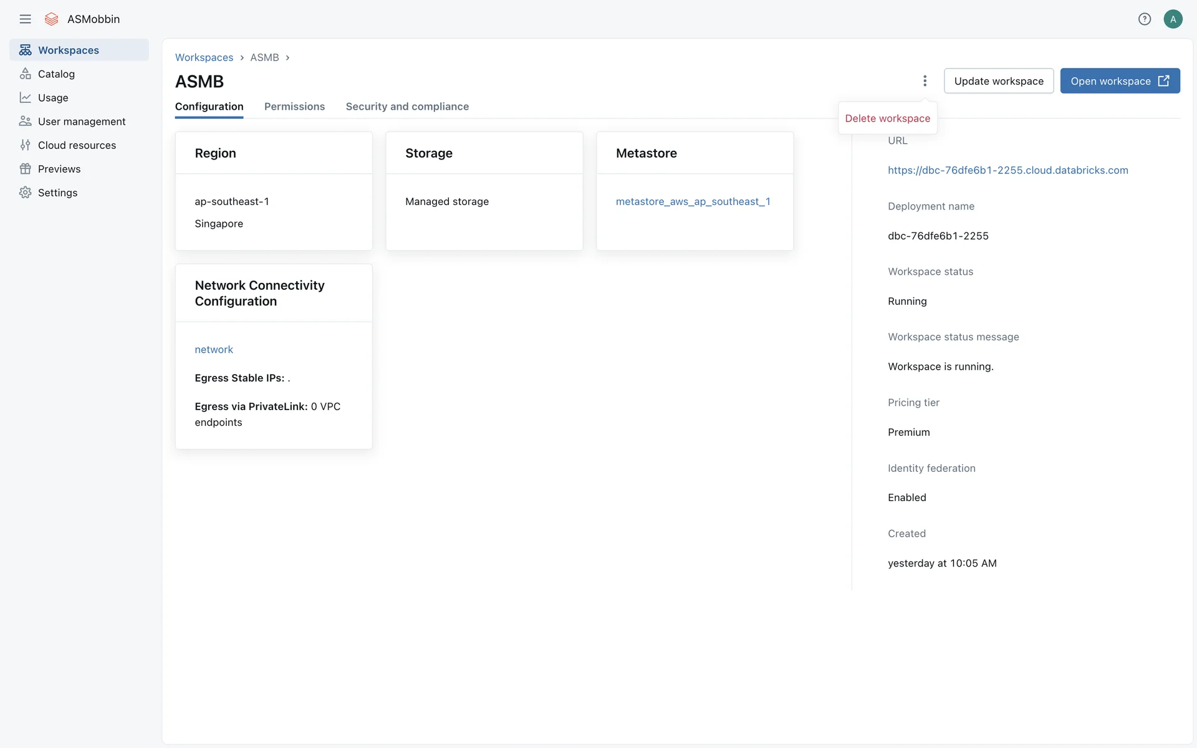This screenshot has width=1197, height=748.
Task: Switch to the Permissions tab
Action: (x=294, y=107)
